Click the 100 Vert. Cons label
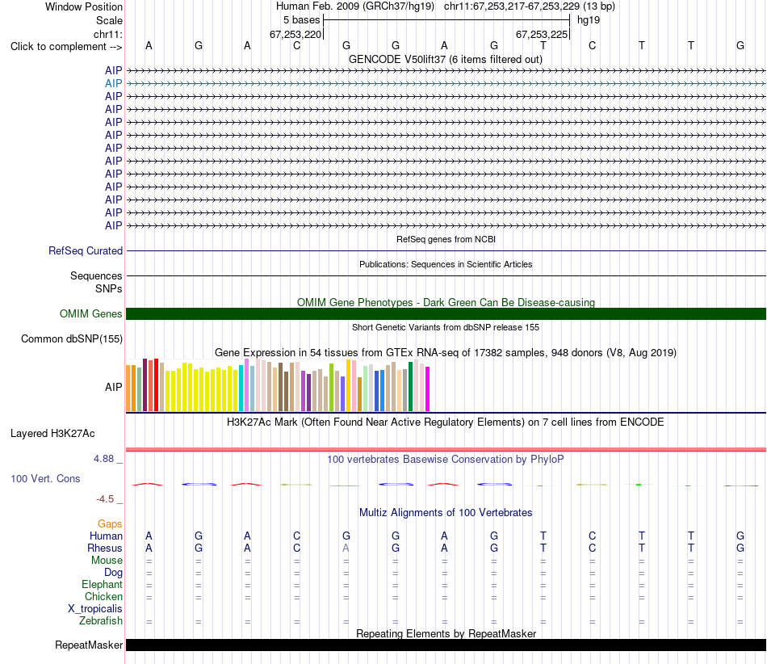The height and width of the screenshot is (664, 767). tap(45, 478)
